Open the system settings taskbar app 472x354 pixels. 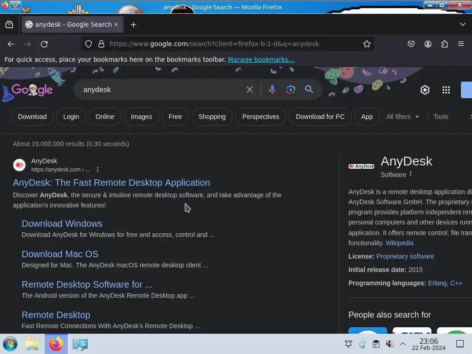pyautogui.click(x=80, y=344)
